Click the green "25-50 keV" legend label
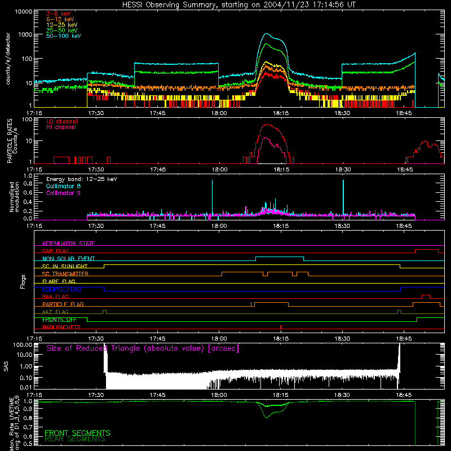This screenshot has height=451, width=451. pyautogui.click(x=62, y=30)
